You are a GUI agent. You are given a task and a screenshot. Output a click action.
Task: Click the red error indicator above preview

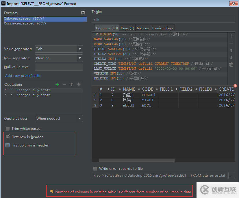(x=235, y=86)
